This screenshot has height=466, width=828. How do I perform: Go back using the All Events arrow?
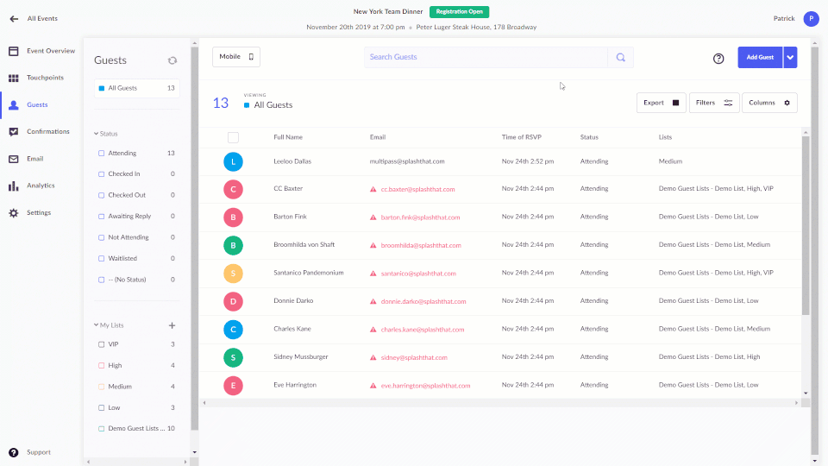tap(14, 18)
